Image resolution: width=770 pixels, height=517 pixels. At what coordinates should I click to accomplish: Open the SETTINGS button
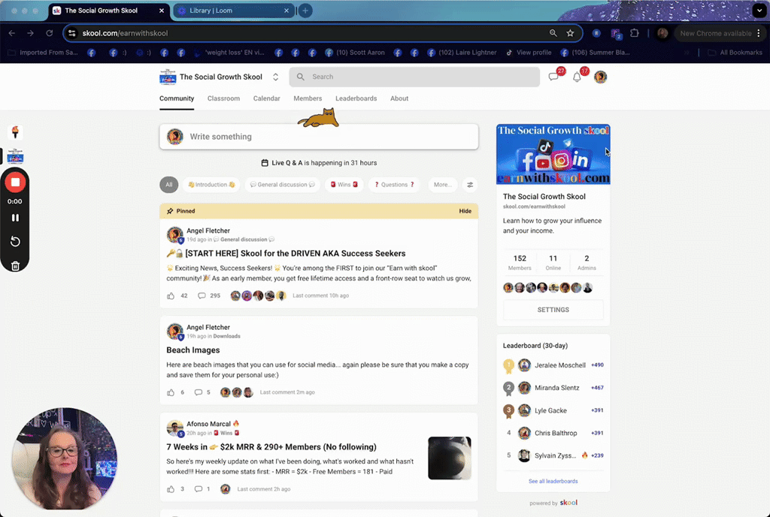click(553, 310)
